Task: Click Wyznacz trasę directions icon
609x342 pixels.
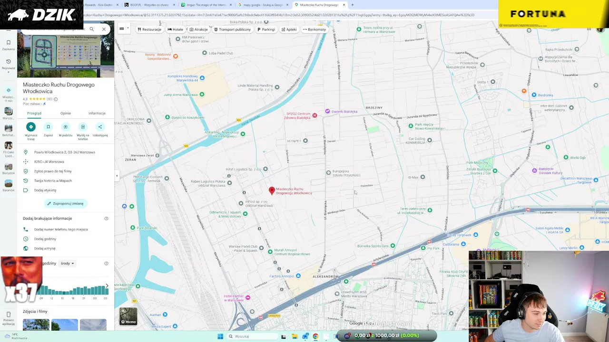Action: point(31,127)
